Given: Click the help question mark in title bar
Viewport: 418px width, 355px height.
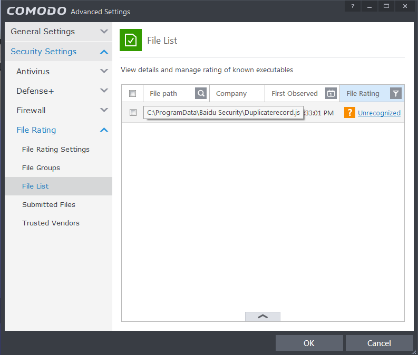Looking at the screenshot, I should [353, 6].
